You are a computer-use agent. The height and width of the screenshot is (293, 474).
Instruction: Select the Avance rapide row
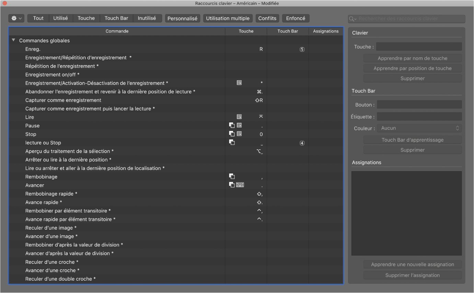(176, 202)
